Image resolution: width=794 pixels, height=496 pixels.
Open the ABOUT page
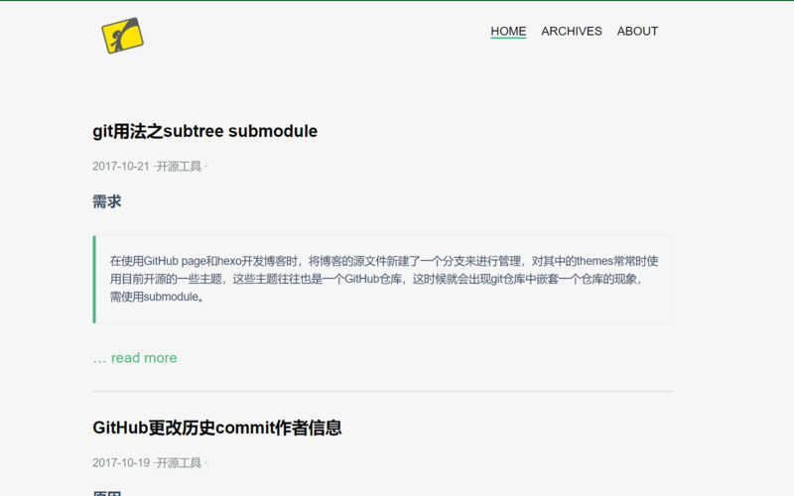pyautogui.click(x=637, y=31)
